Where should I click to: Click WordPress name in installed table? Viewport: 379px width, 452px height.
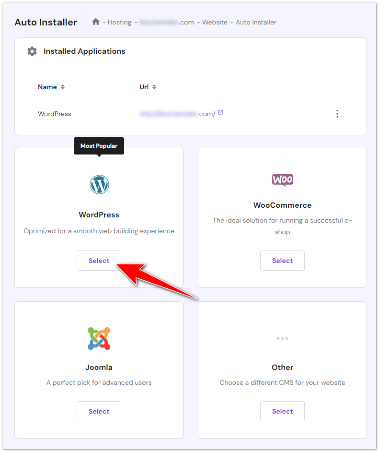[55, 114]
